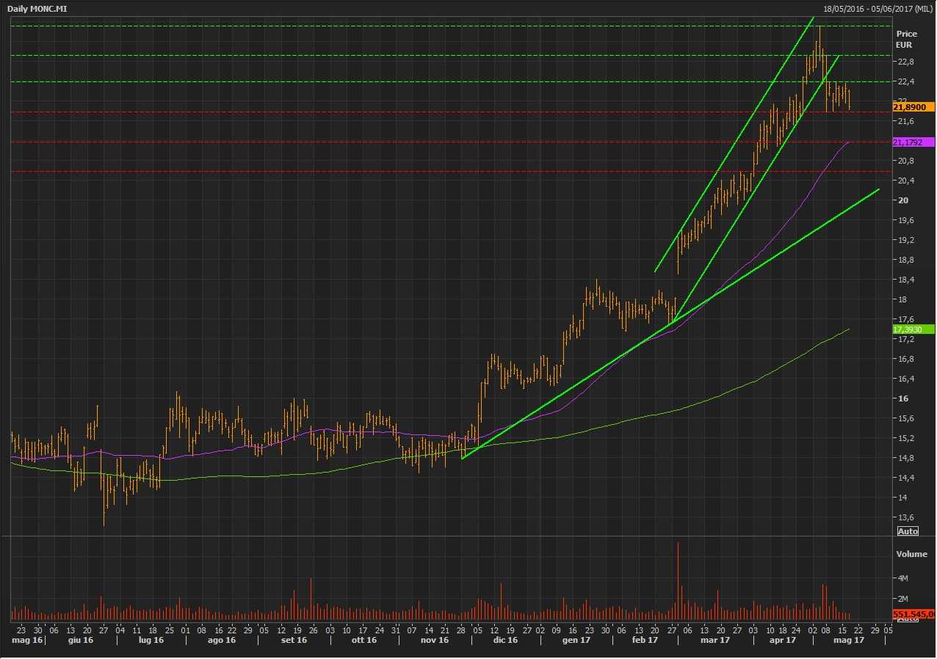Click the 'dic 16' month label

point(505,641)
